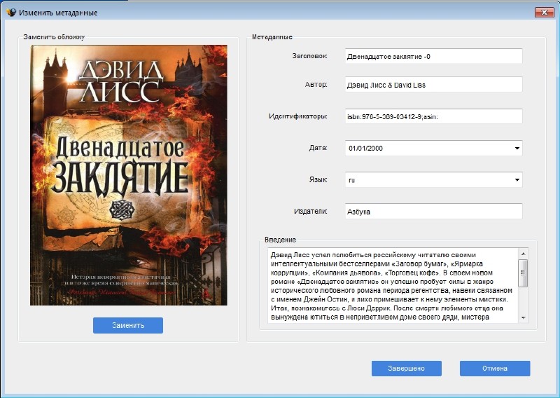The width and height of the screenshot is (560, 398).
Task: Click the Двенадцатое заклятие book cover image
Action: (128, 175)
